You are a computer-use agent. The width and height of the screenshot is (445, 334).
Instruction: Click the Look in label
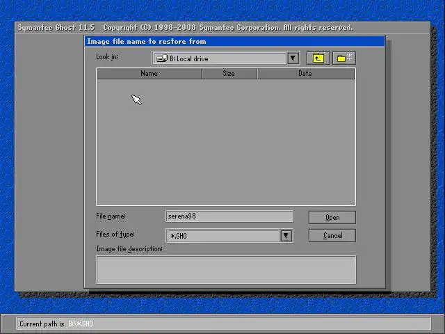point(107,57)
